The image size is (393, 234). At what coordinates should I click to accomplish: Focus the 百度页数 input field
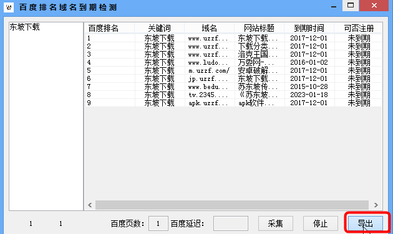[158, 223]
